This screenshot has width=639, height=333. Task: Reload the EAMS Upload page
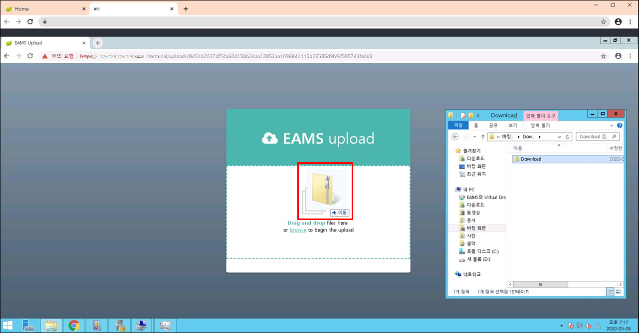pyautogui.click(x=30, y=56)
